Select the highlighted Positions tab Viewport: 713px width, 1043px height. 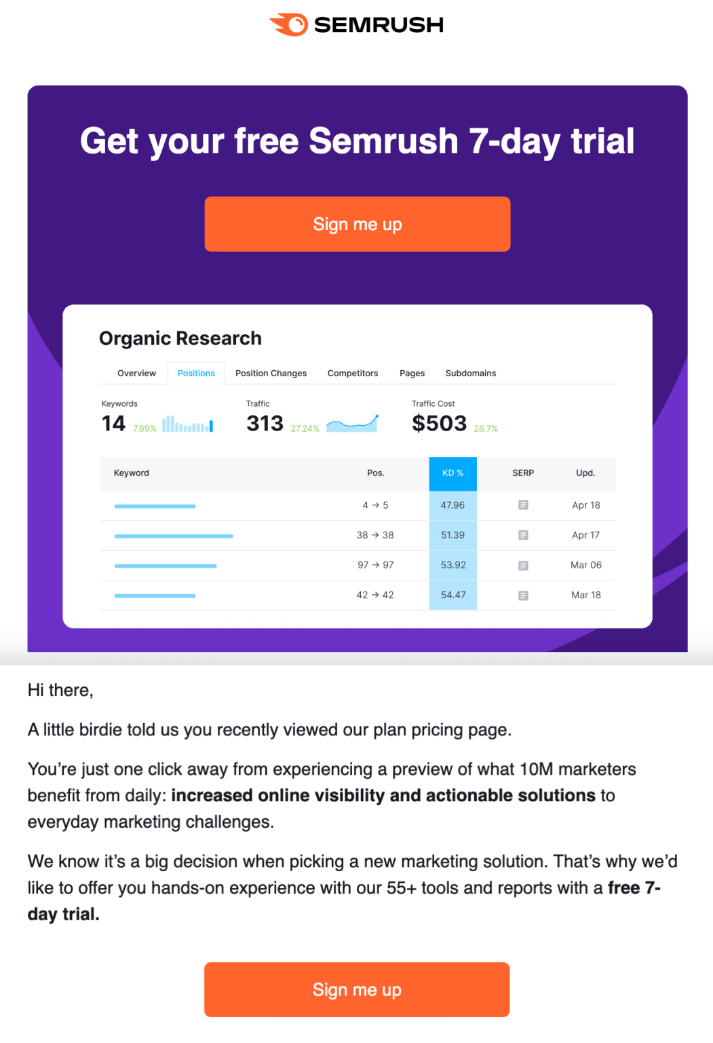(195, 373)
